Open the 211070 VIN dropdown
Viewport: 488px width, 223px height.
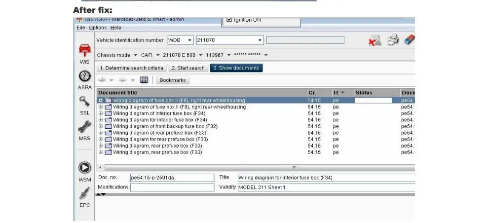[x=260, y=40]
